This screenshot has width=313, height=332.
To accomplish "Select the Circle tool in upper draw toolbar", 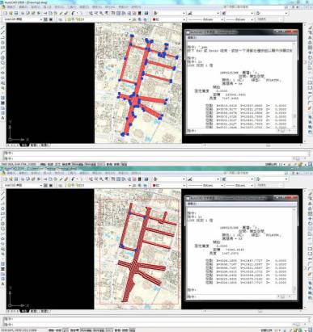I will [x=3, y=57].
